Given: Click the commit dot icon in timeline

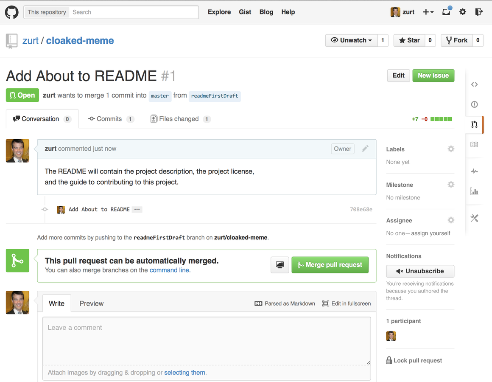Looking at the screenshot, I should point(45,209).
